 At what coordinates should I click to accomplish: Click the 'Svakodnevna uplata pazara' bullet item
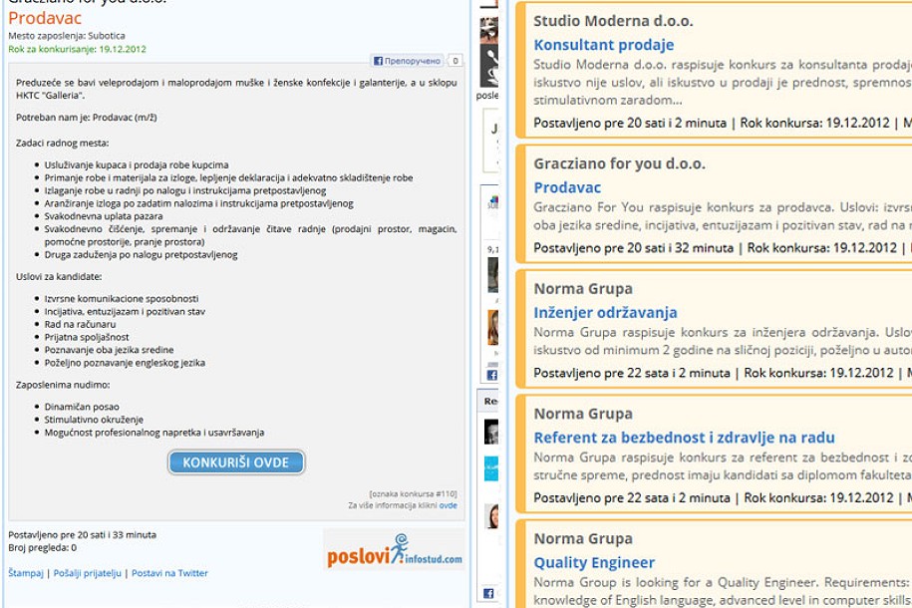[104, 216]
